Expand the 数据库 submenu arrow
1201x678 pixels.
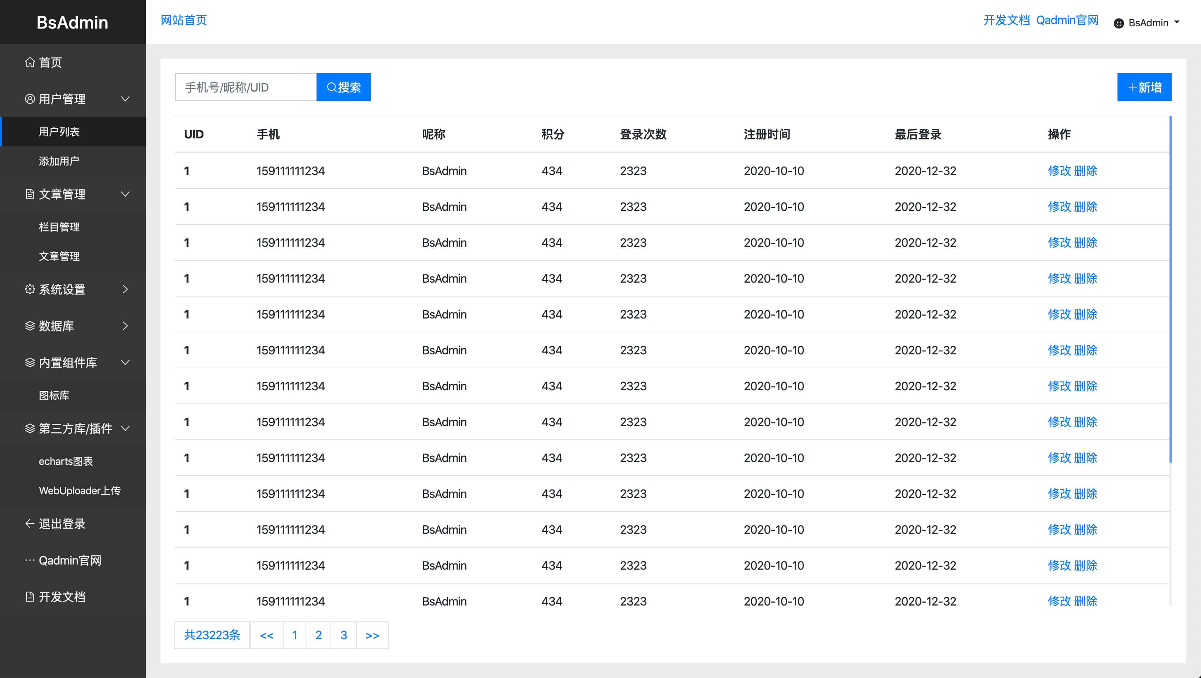click(x=125, y=326)
